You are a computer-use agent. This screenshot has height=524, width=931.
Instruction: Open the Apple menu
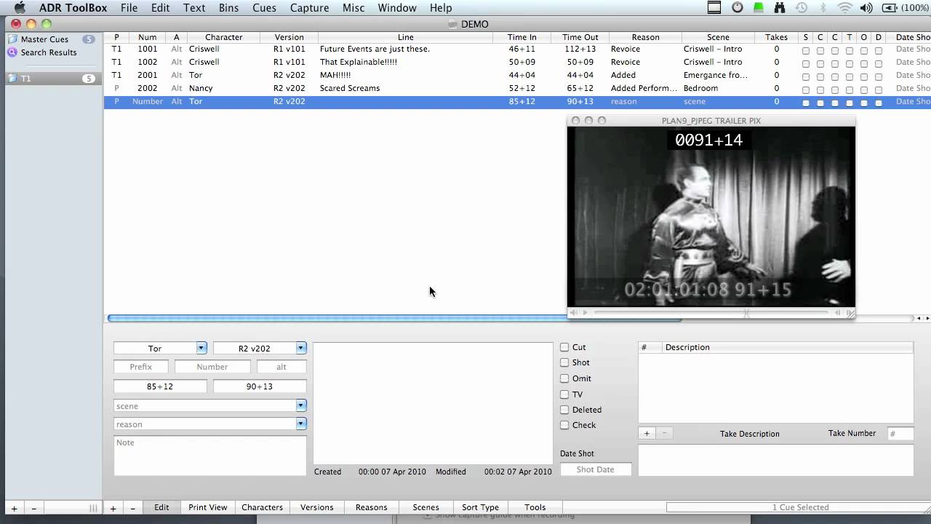pos(20,8)
